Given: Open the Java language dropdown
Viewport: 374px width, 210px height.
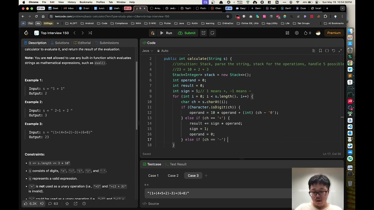Looking at the screenshot, I should (148, 51).
